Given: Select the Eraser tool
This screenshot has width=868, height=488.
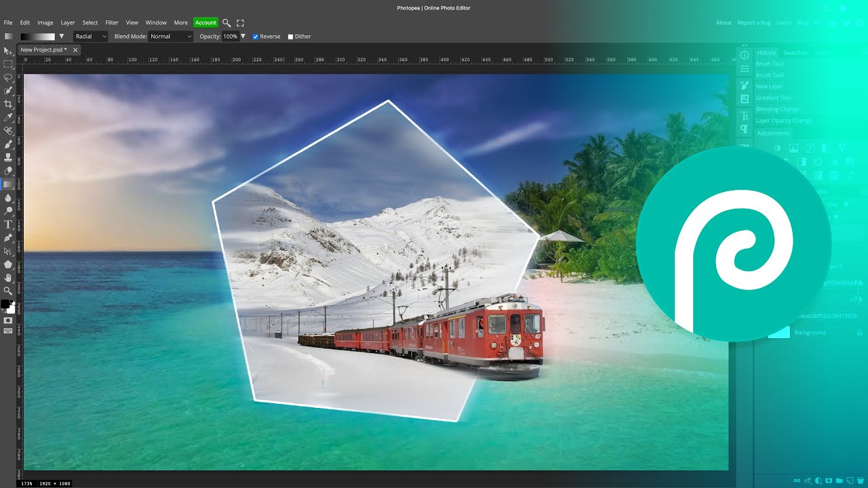Looking at the screenshot, I should point(8,171).
